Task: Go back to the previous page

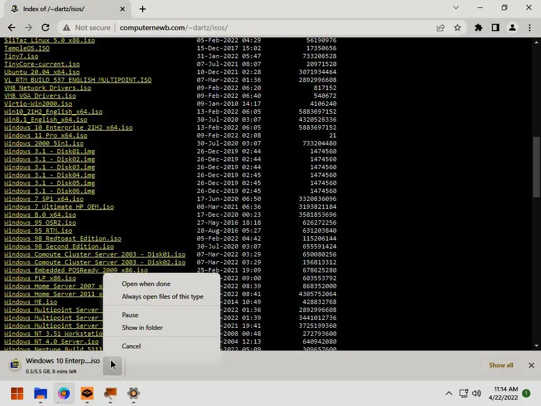Action: click(12, 27)
